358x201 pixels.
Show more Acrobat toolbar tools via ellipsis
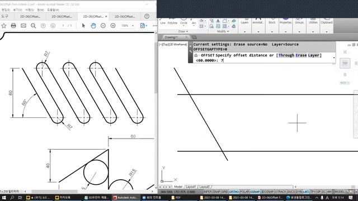click(155, 26)
